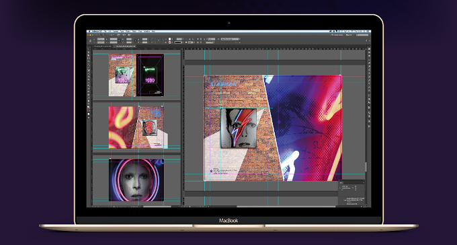Open the Layout menu
This screenshot has height=245, width=457.
(116, 31)
